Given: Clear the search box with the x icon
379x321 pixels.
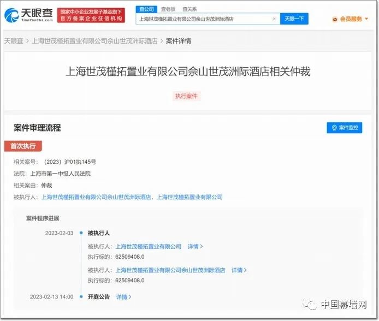Looking at the screenshot, I should click(x=274, y=19).
